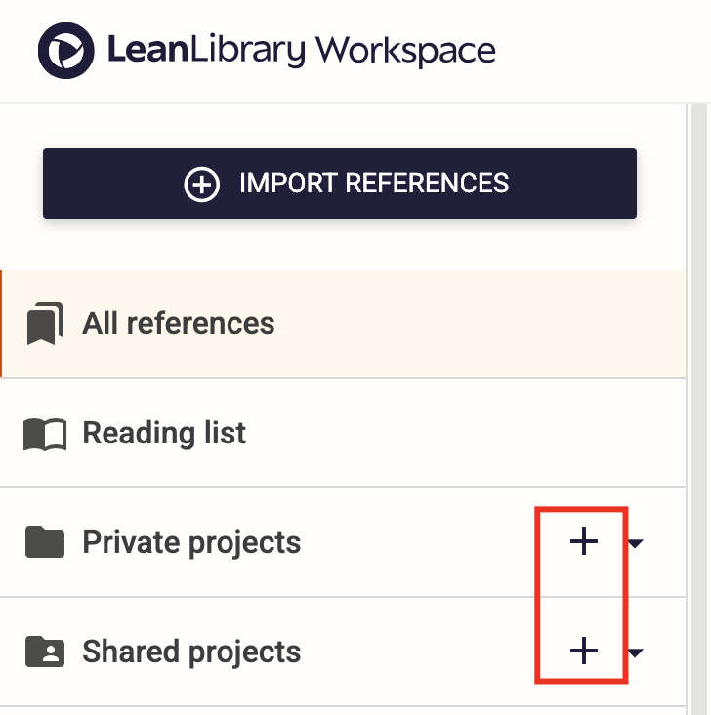The image size is (711, 715).
Task: Expand the Shared projects dropdown arrow
Action: pyautogui.click(x=635, y=652)
